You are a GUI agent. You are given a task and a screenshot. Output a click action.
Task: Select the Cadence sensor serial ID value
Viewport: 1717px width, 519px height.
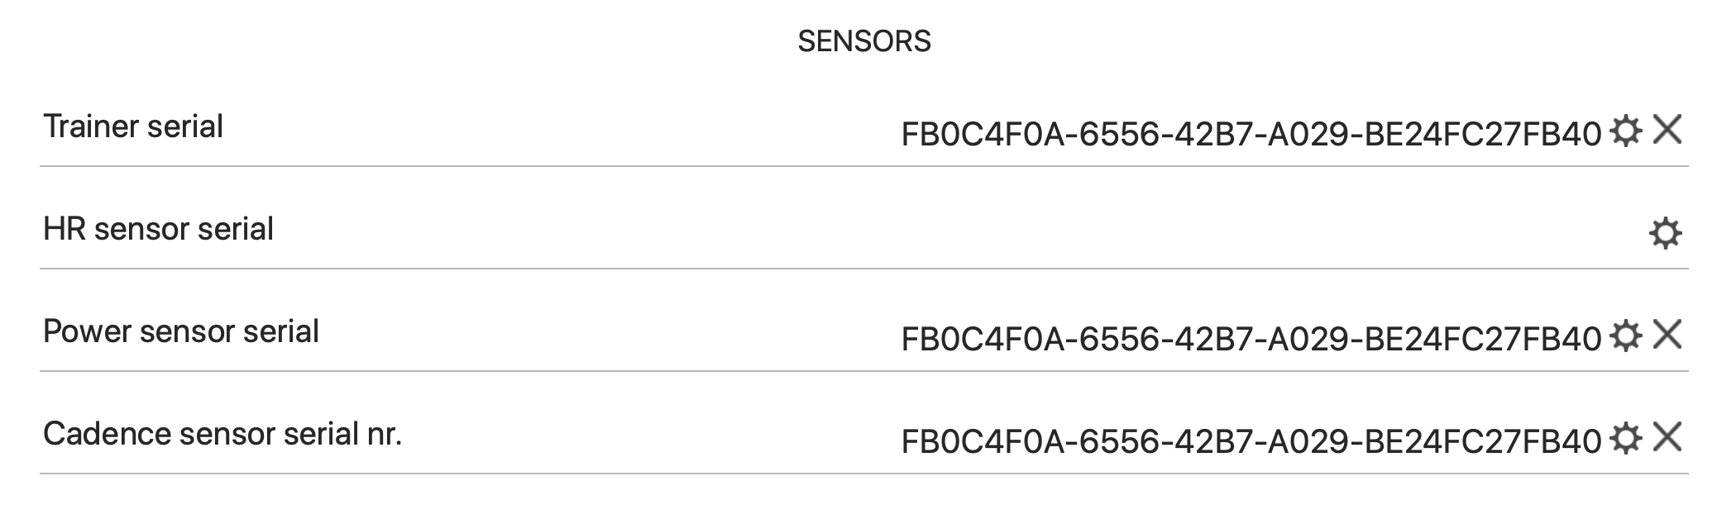click(1251, 440)
